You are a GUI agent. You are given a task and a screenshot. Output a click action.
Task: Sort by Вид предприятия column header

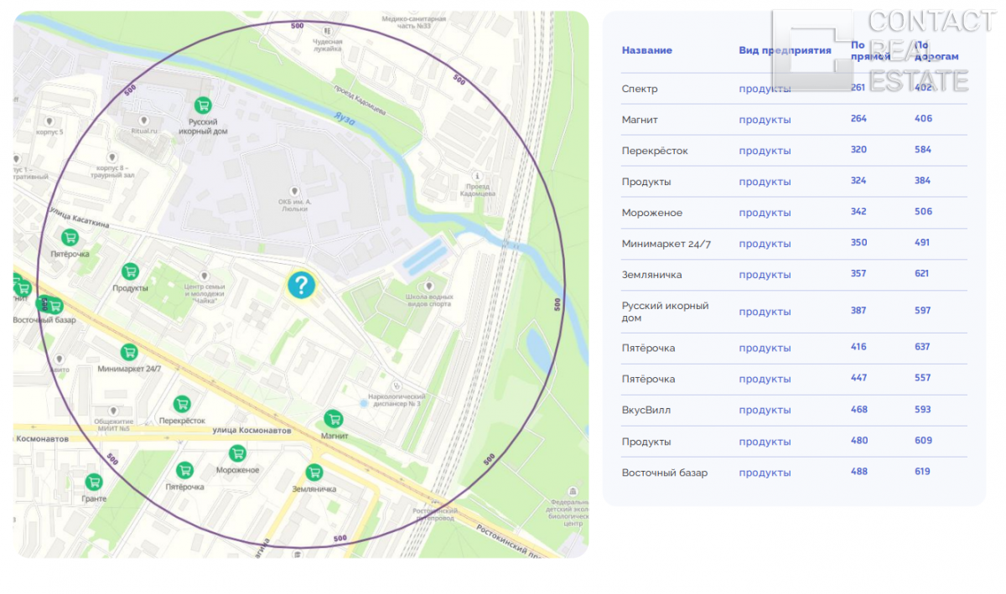(x=785, y=50)
